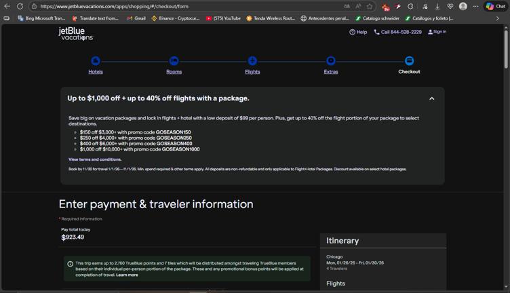Click the Hotels step circle icon
Image resolution: width=510 pixels, height=293 pixels.
(x=96, y=61)
